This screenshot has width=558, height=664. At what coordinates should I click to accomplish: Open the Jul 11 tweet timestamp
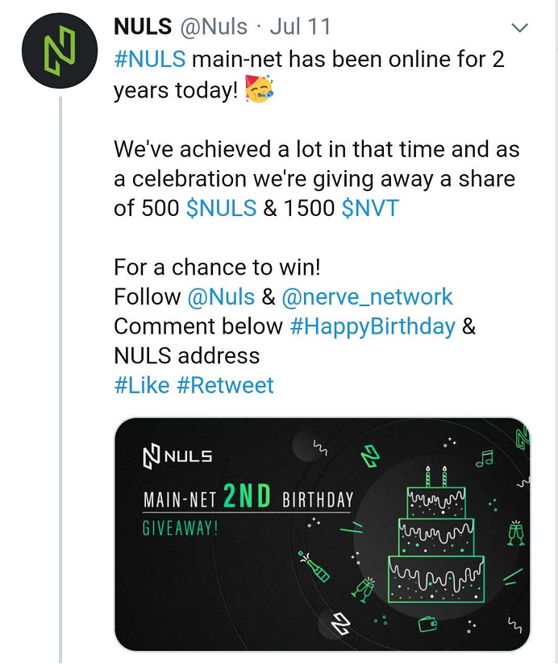coord(300,27)
